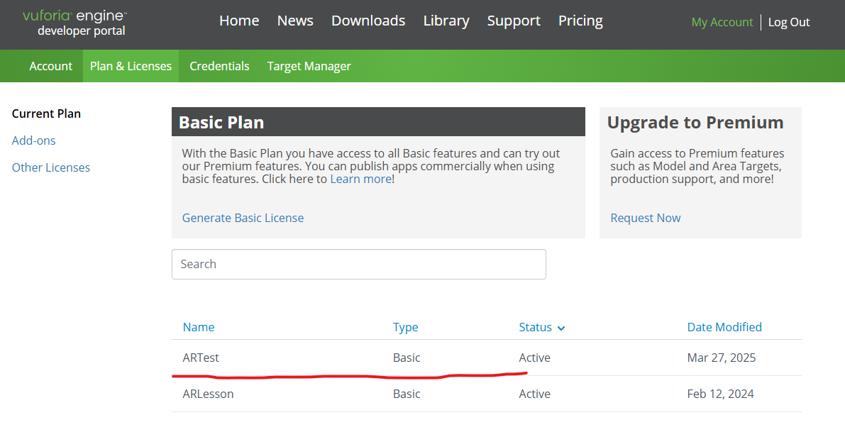Select the Feb 12, 2024 date cell

[720, 394]
